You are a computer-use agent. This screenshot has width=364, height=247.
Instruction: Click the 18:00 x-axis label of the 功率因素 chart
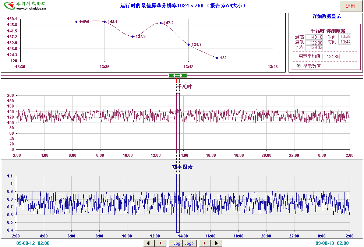coord(238,236)
